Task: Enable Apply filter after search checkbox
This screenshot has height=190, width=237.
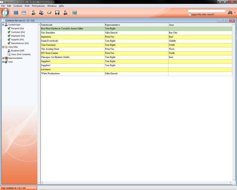Action: pyautogui.click(x=189, y=14)
